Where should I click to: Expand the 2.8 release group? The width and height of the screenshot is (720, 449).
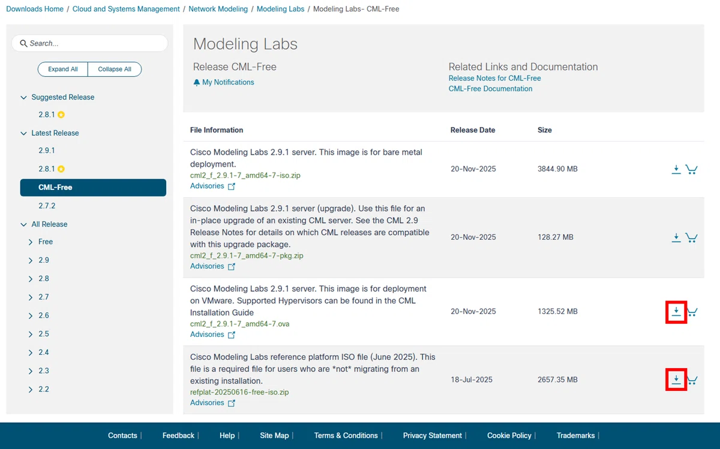pos(31,279)
